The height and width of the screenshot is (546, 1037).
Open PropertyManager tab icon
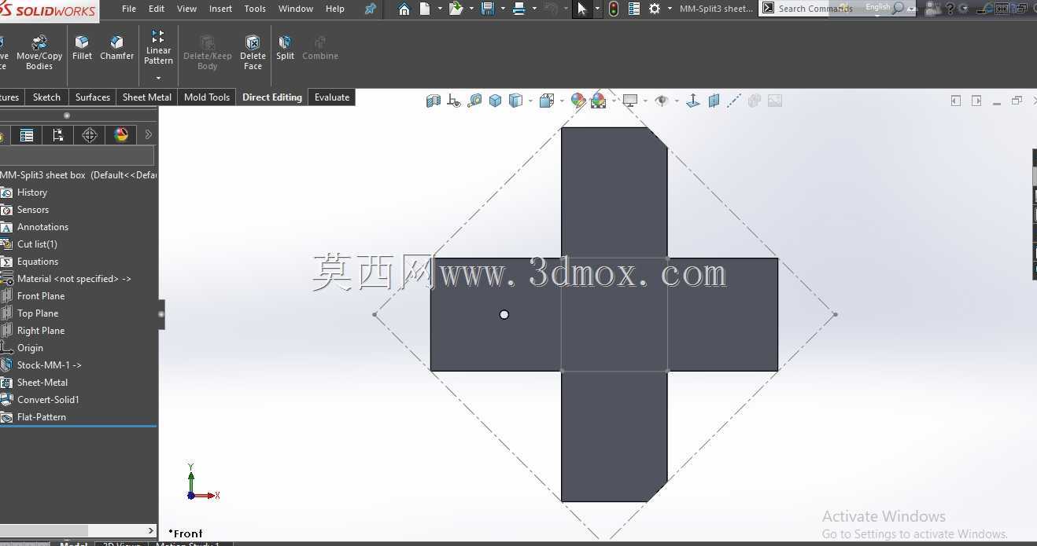click(27, 135)
